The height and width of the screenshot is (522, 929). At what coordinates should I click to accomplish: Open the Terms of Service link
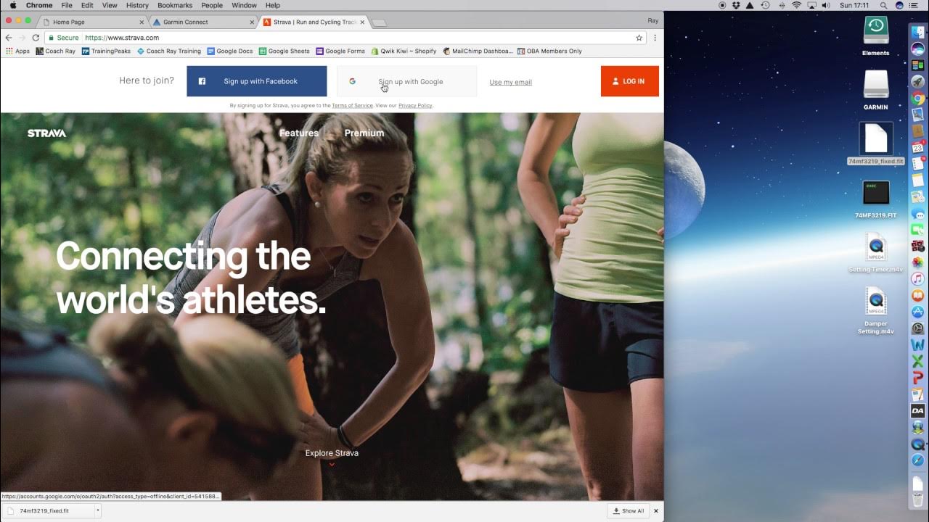click(x=352, y=106)
